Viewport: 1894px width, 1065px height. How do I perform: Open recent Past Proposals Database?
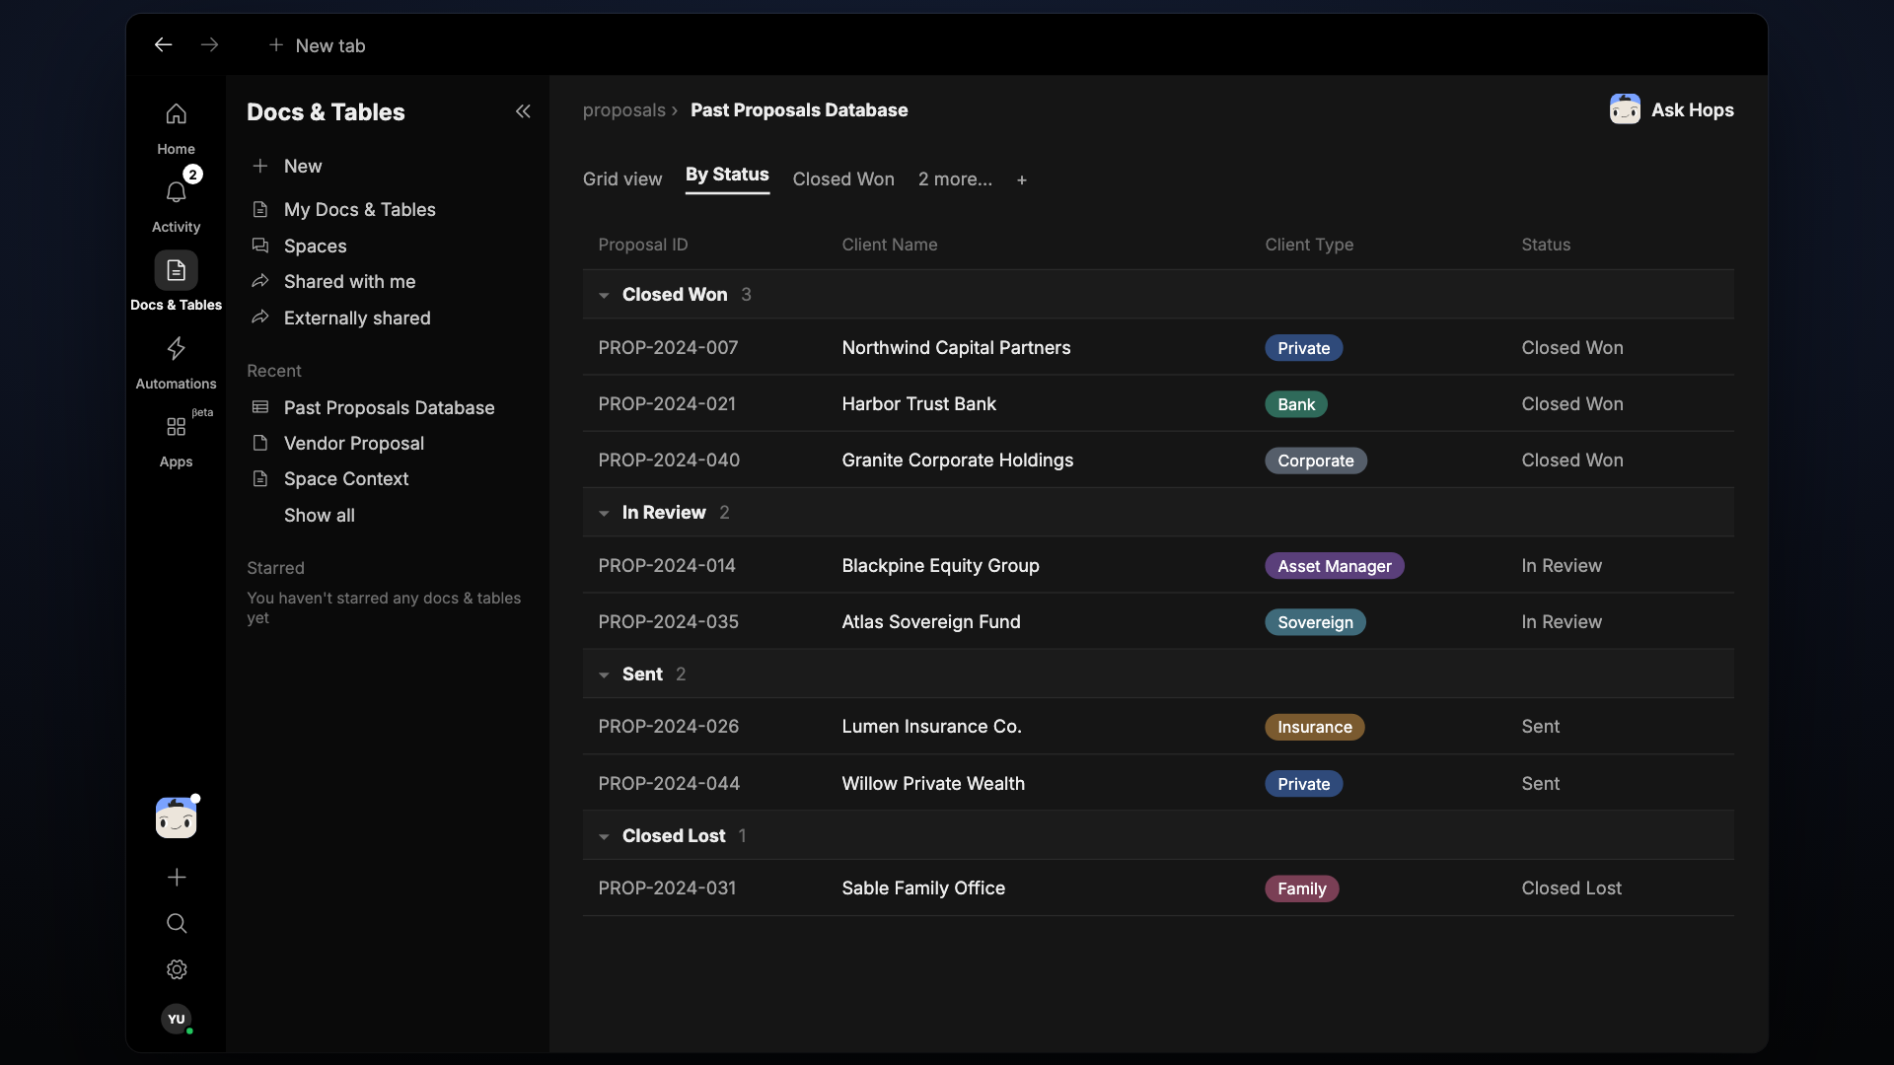tap(389, 407)
